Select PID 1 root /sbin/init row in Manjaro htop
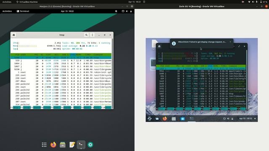This screenshot has width=269, height=151. point(61,72)
